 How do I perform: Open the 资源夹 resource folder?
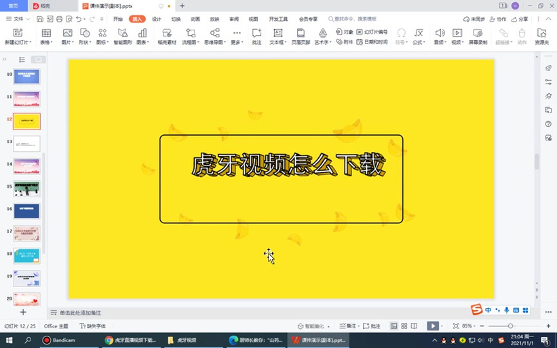tap(541, 37)
